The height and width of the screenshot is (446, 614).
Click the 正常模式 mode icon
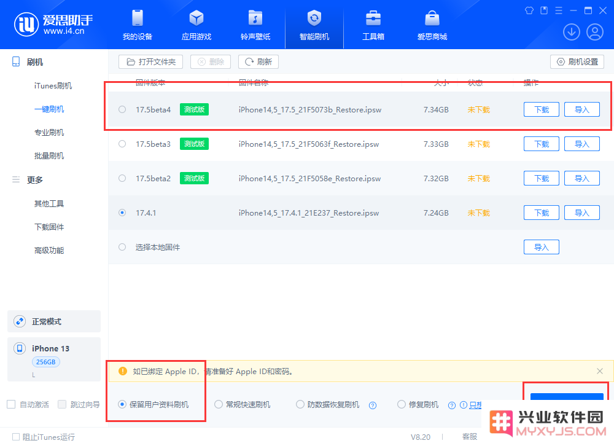tap(20, 321)
